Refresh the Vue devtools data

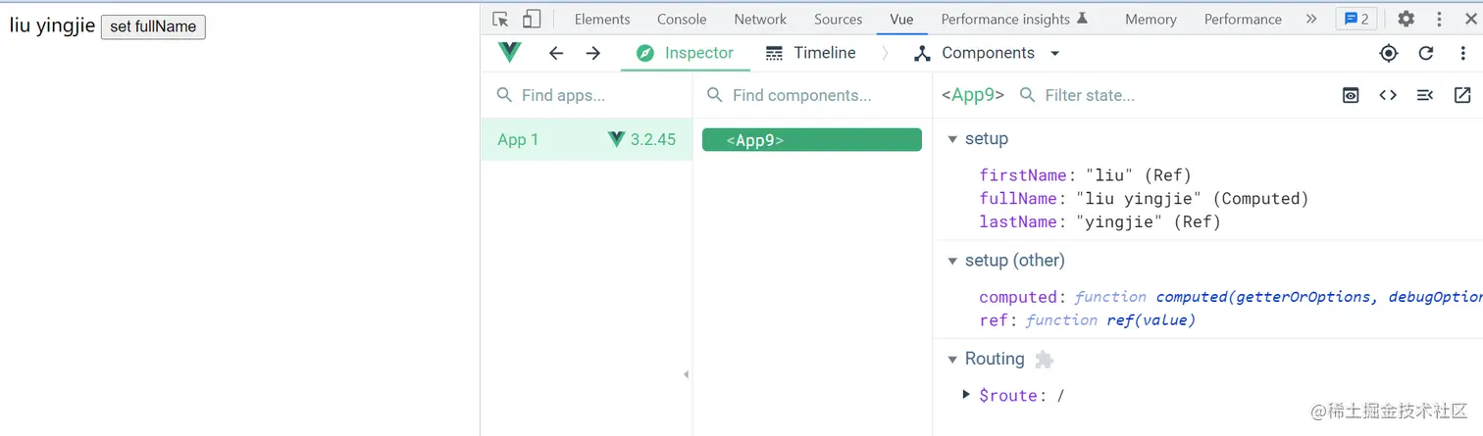tap(1426, 53)
